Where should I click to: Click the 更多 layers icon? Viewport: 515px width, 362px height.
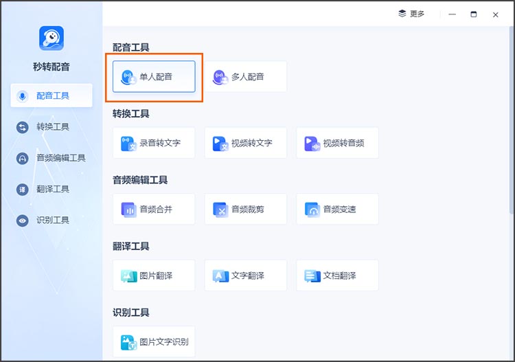click(x=402, y=14)
